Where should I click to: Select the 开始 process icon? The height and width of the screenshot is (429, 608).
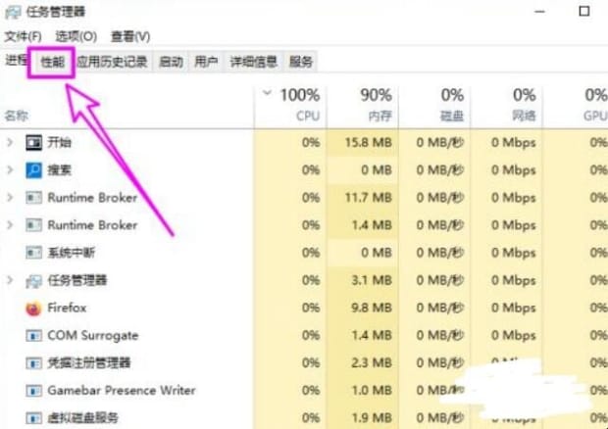pos(34,142)
